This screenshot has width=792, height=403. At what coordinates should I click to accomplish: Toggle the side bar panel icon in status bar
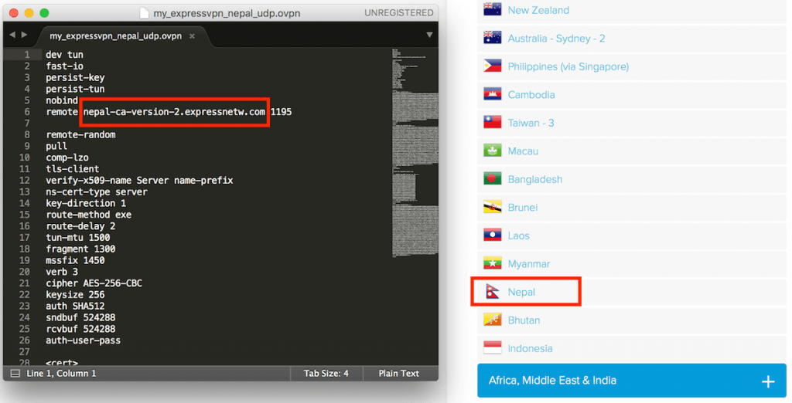click(x=15, y=374)
